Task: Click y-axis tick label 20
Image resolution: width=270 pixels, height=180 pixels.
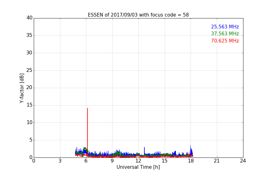Action: point(29,87)
